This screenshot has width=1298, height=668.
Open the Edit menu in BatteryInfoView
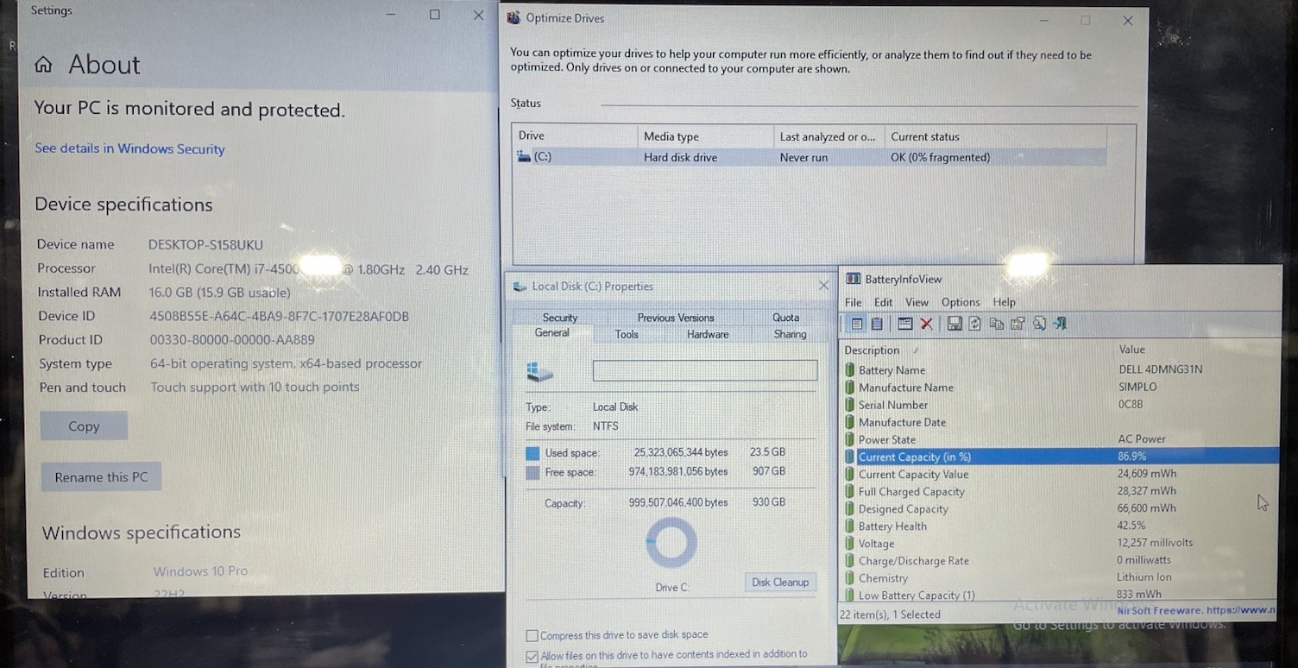point(884,302)
